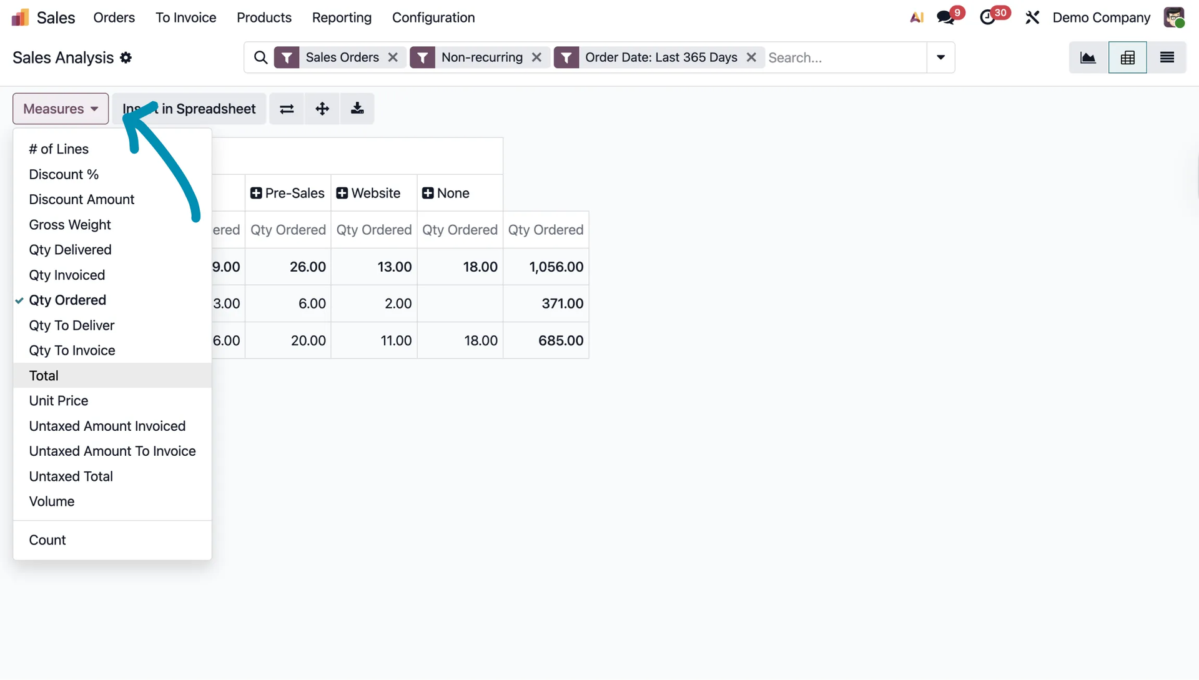The width and height of the screenshot is (1199, 680).
Task: Switch to list view icon
Action: [x=1167, y=57]
